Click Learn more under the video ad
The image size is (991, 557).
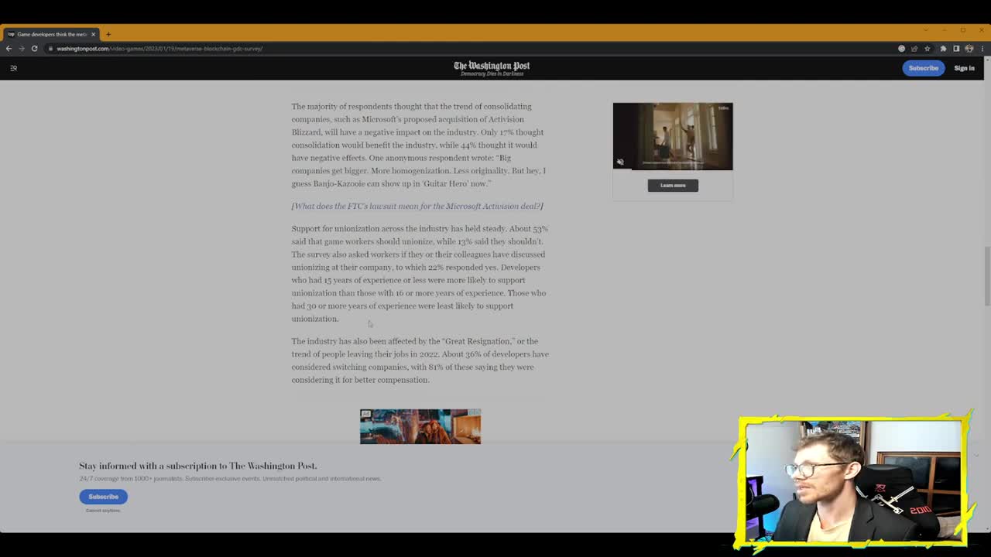pos(673,185)
